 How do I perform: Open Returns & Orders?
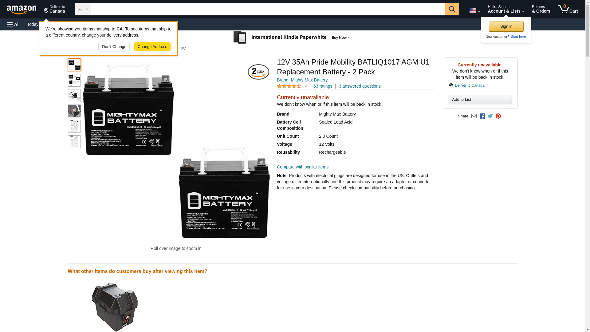[541, 9]
